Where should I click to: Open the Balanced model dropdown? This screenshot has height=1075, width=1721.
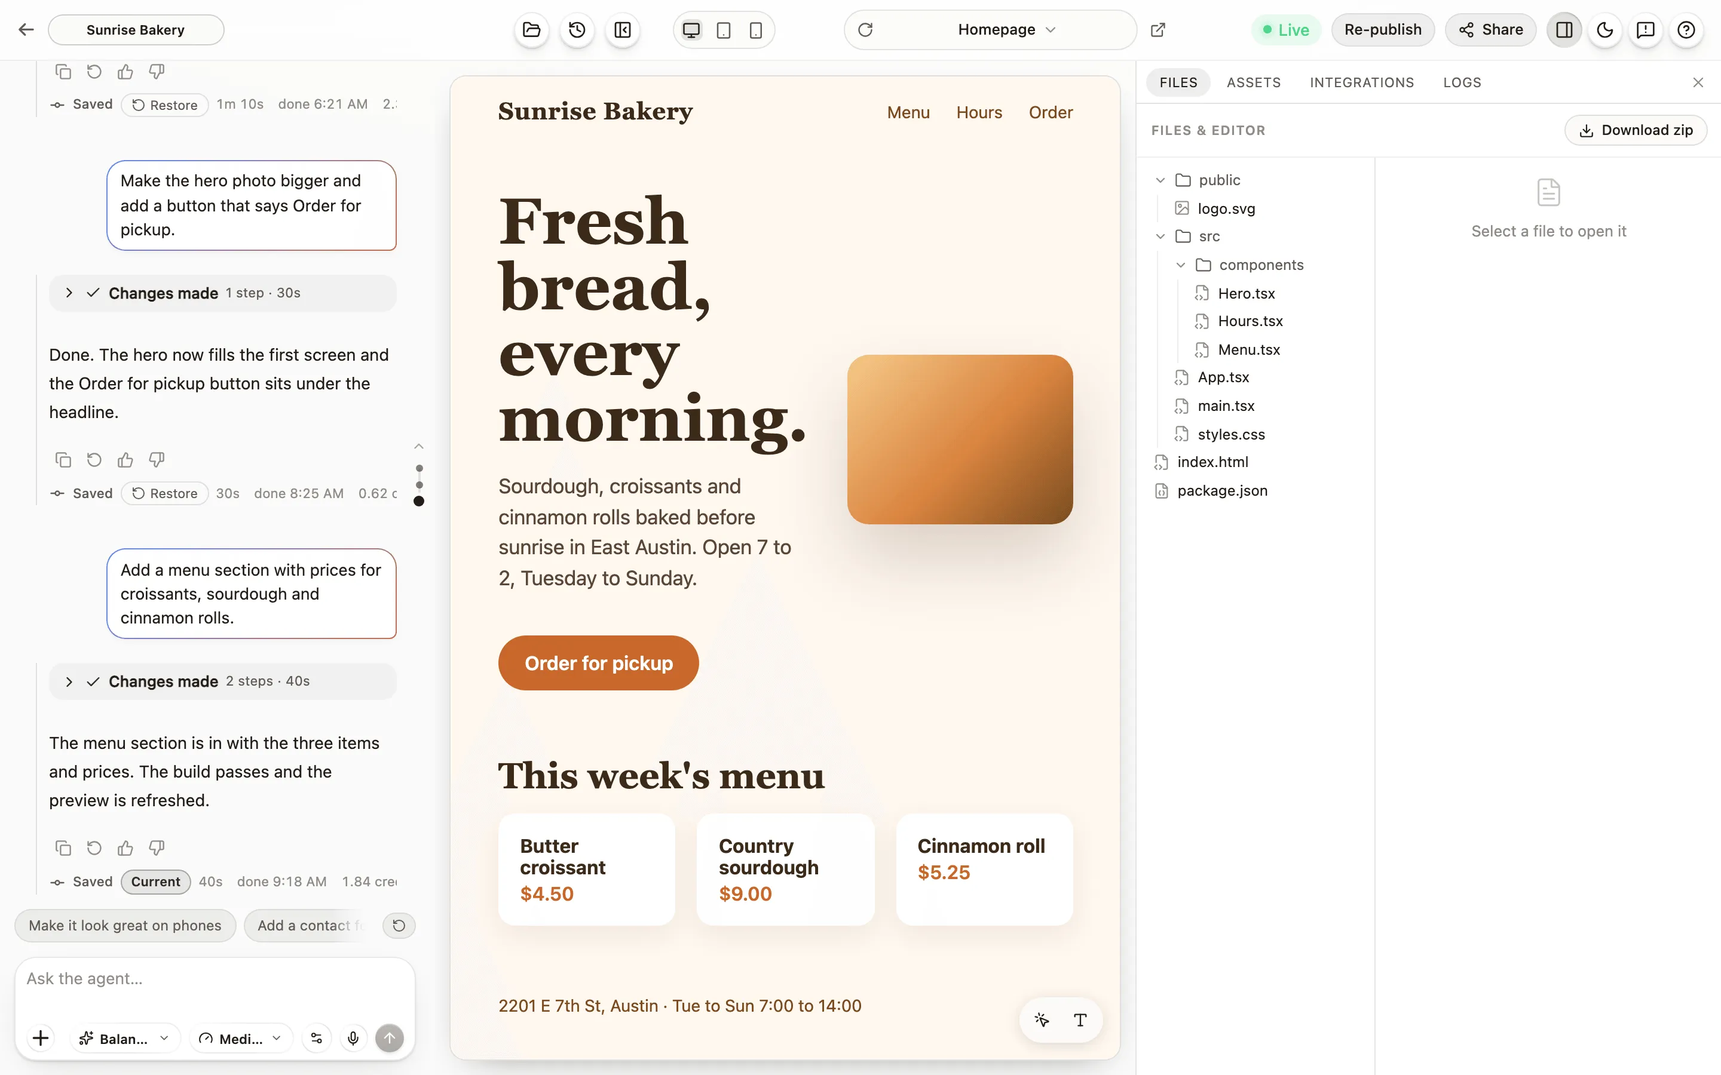point(125,1038)
